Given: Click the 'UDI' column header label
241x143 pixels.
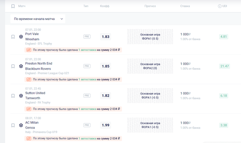Looking at the screenshot, I should point(224,6).
